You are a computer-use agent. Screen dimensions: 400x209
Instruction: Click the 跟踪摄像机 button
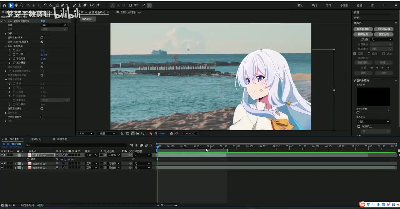(363, 29)
